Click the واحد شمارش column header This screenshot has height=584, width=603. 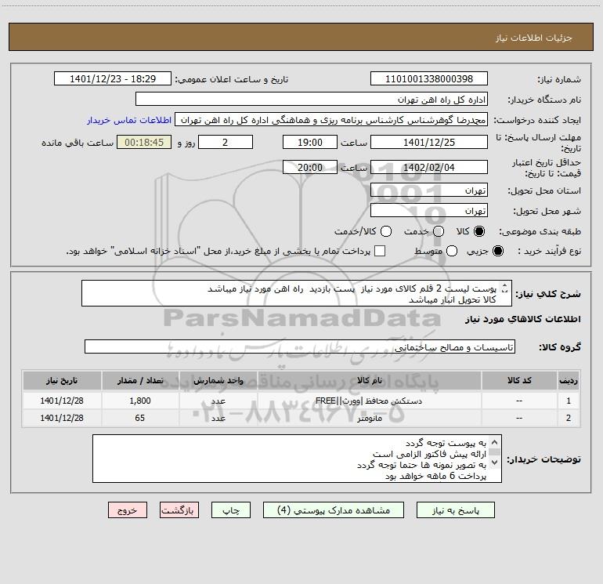(x=218, y=380)
